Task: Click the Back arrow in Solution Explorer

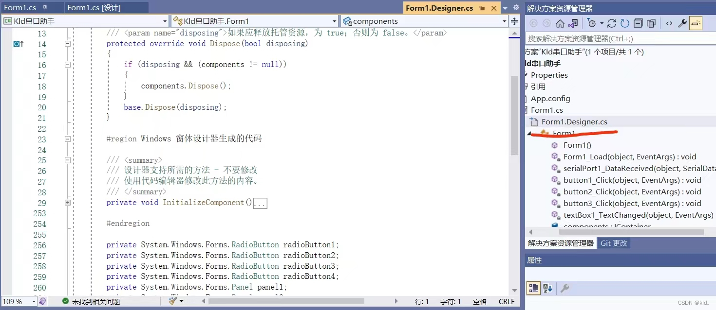Action: pyautogui.click(x=534, y=23)
